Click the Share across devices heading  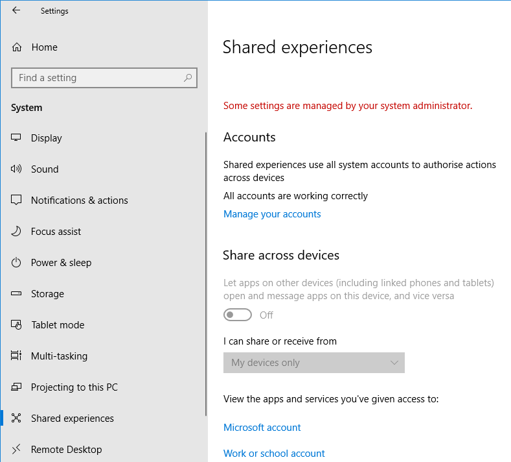[281, 255]
